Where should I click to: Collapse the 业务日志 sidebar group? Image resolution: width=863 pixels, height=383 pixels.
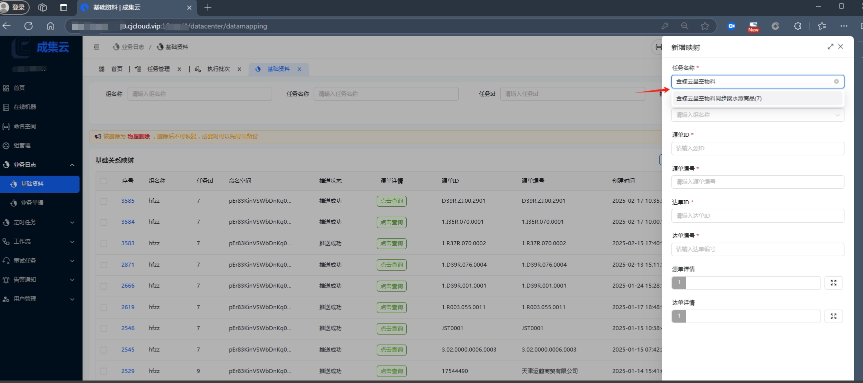click(x=40, y=165)
